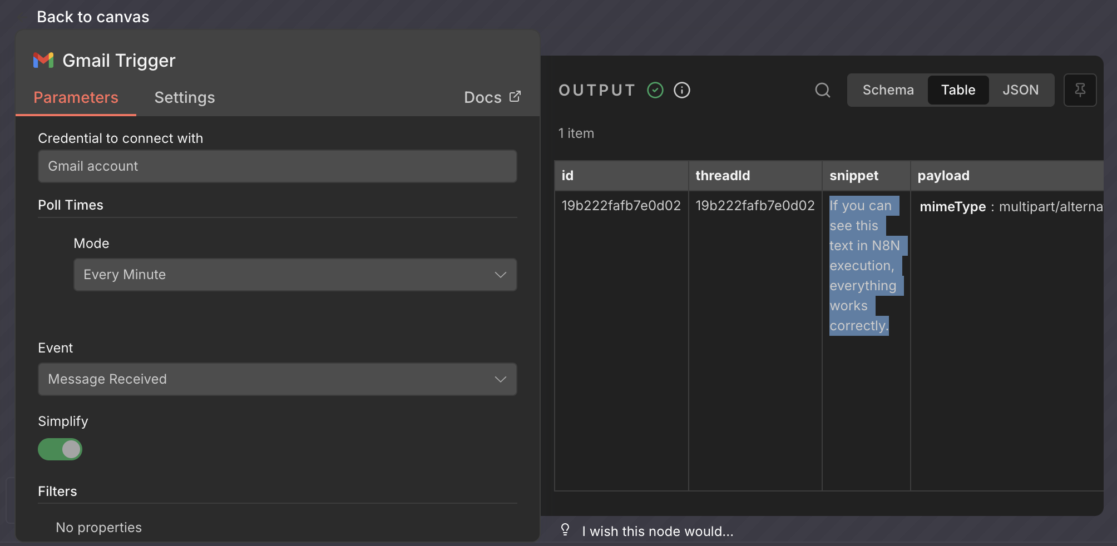Switch to the Settings tab
1117x546 pixels.
[184, 98]
